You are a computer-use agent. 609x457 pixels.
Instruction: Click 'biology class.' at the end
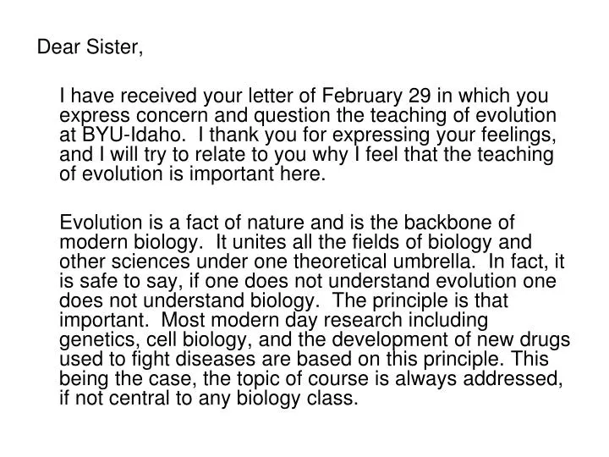click(298, 399)
